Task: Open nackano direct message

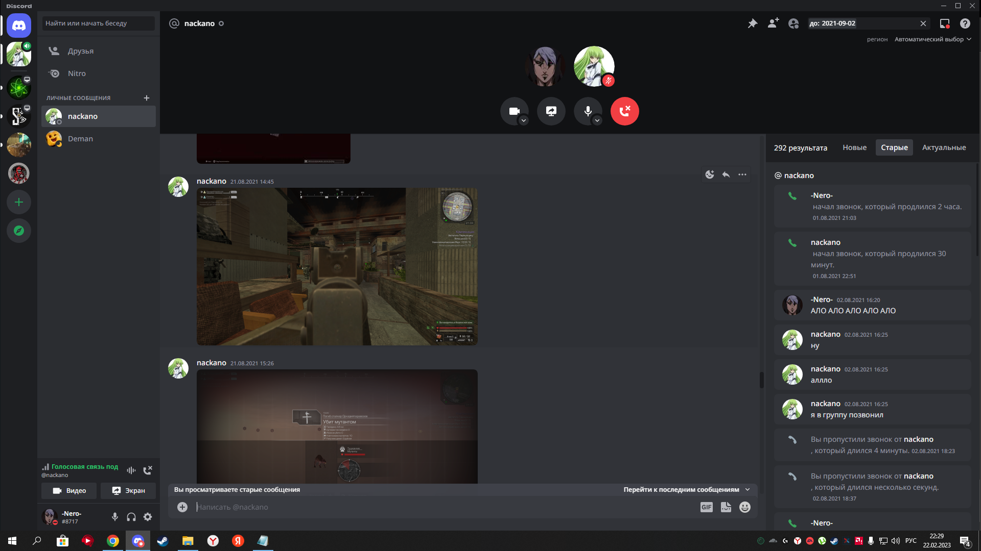Action: [x=99, y=116]
